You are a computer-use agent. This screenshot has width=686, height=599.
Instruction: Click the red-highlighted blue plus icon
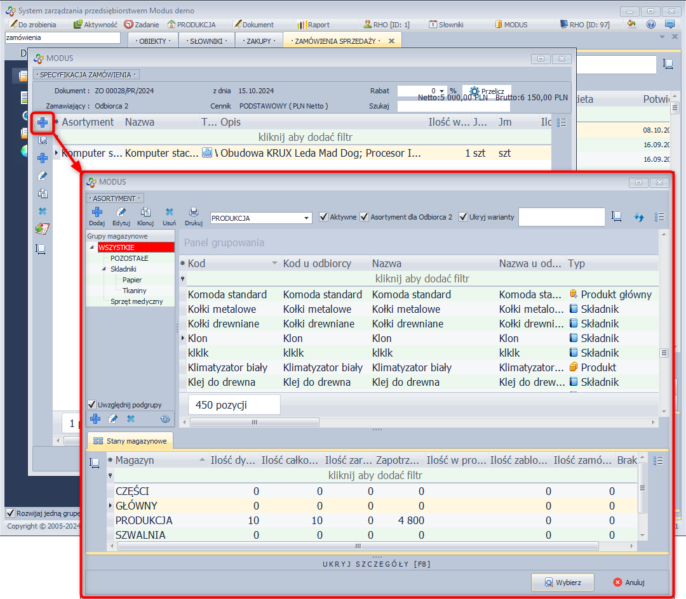pos(43,122)
